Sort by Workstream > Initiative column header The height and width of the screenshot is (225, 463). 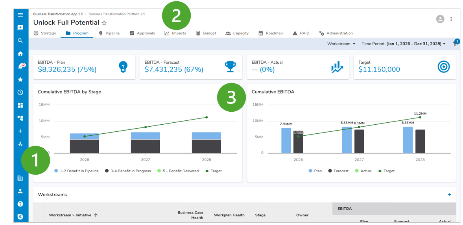(x=70, y=215)
